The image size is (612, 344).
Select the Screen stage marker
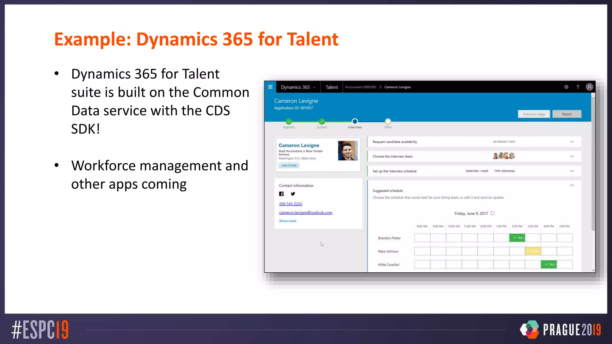coord(322,121)
